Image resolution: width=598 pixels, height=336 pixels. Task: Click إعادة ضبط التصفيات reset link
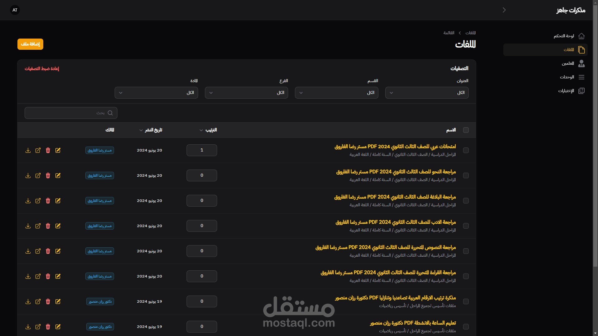point(42,68)
